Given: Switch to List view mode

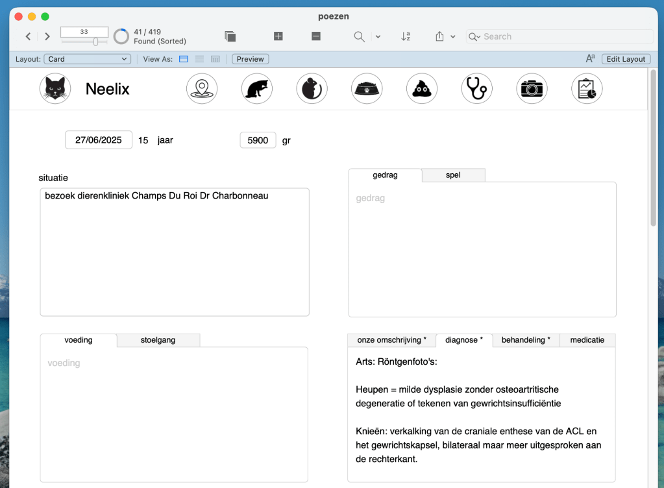Looking at the screenshot, I should click(x=199, y=59).
